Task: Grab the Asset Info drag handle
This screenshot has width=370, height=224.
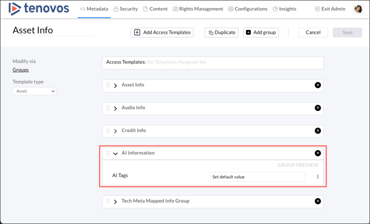Action: point(108,85)
